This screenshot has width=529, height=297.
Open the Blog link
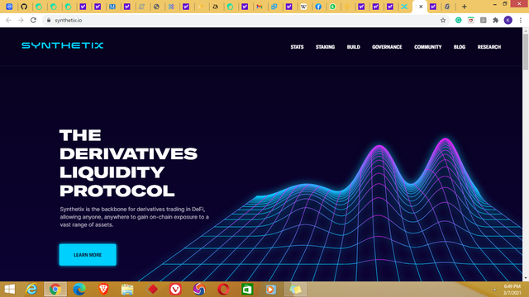tap(460, 47)
